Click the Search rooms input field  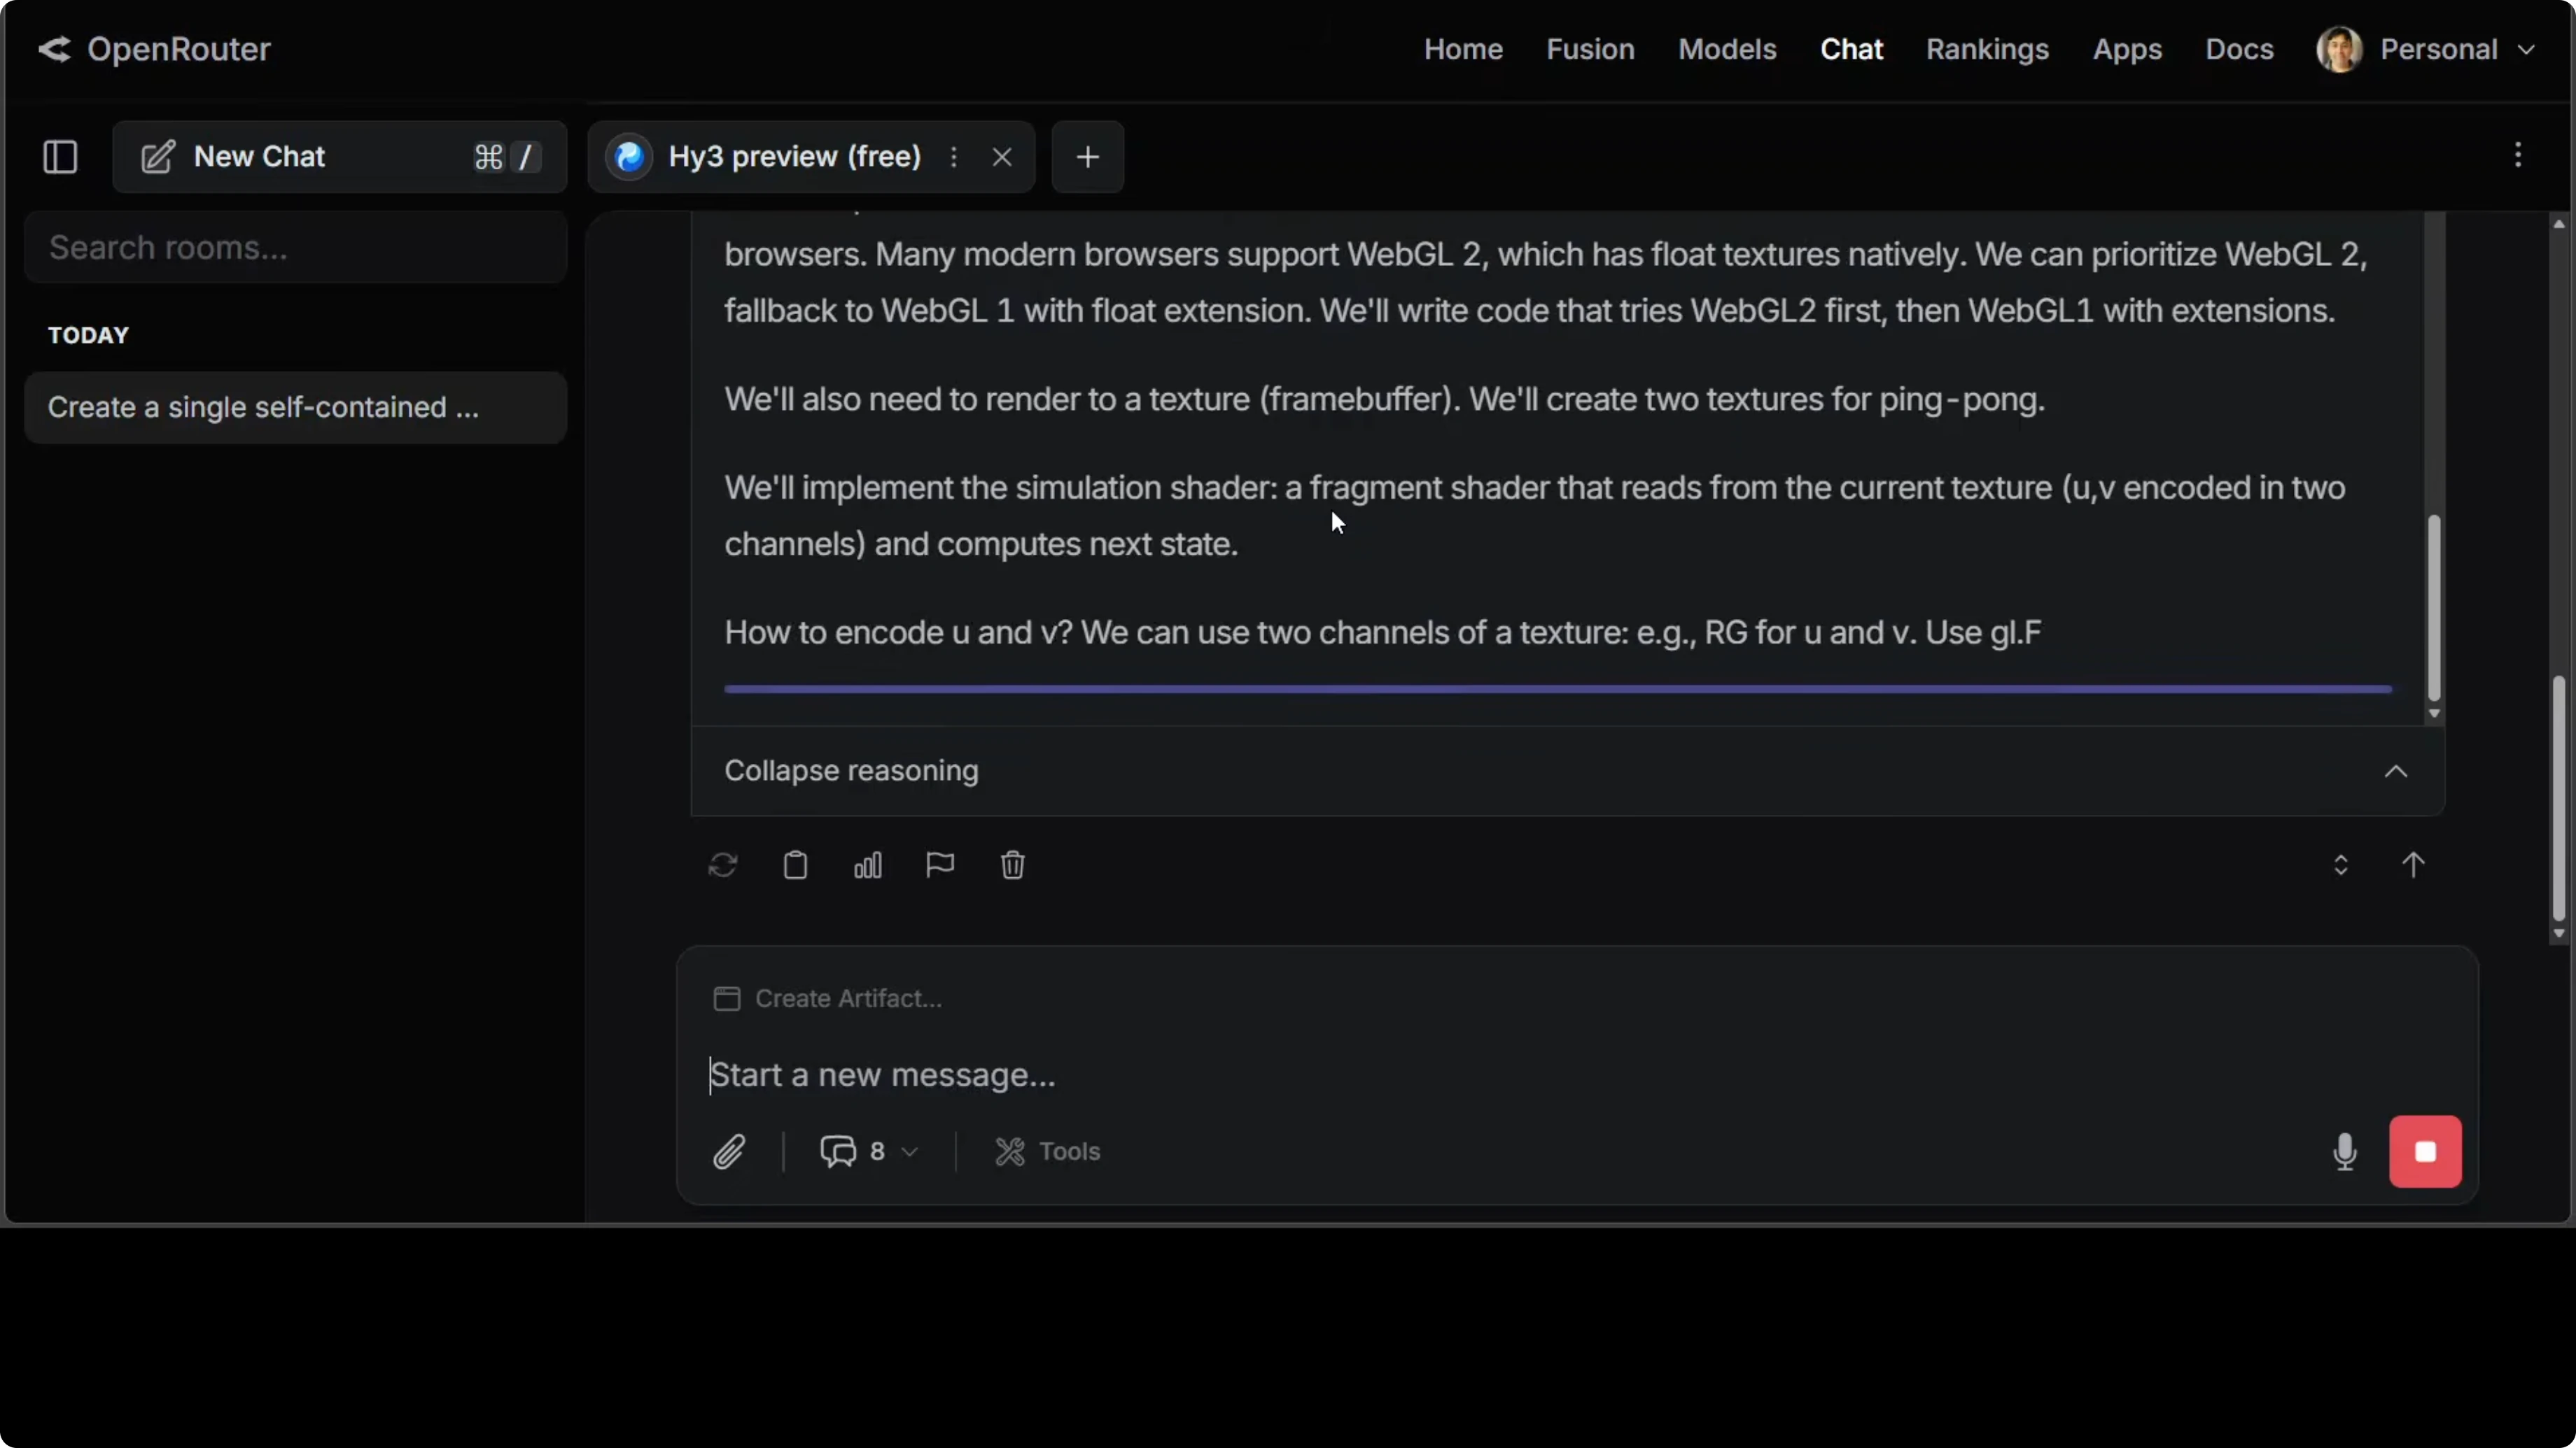295,248
